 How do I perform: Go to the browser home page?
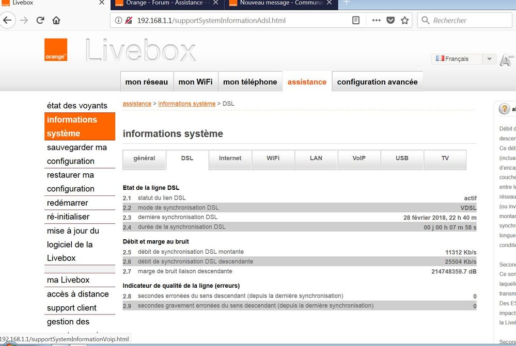click(x=56, y=21)
